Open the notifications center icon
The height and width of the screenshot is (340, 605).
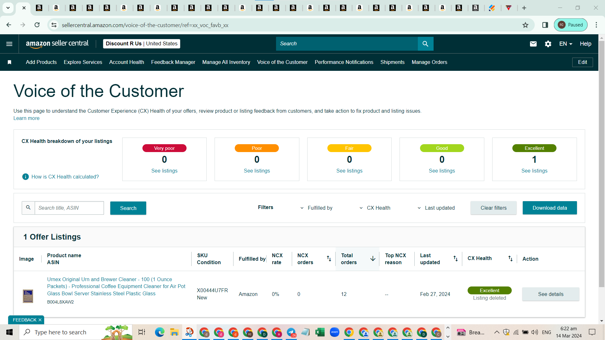pyautogui.click(x=592, y=332)
